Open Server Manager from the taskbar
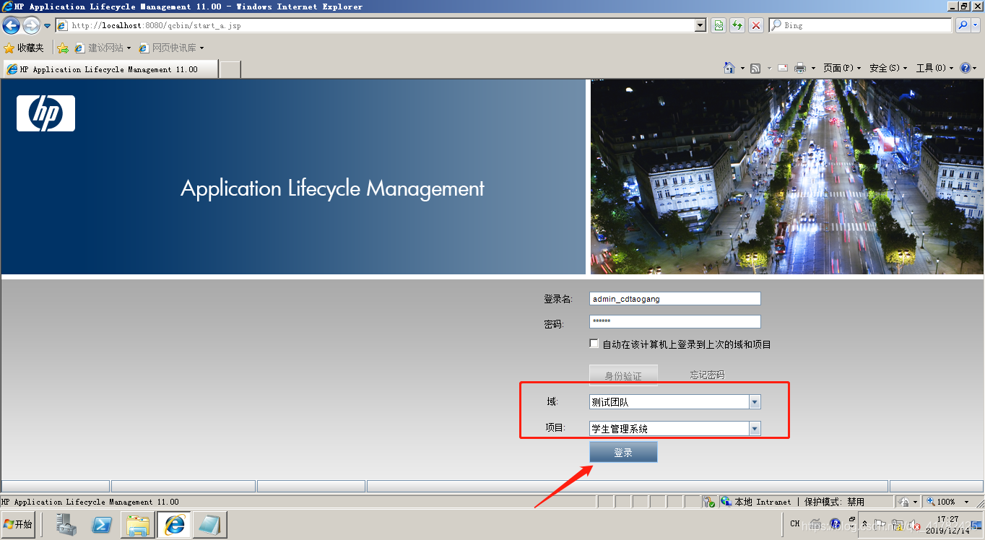985x540 pixels. (x=66, y=524)
